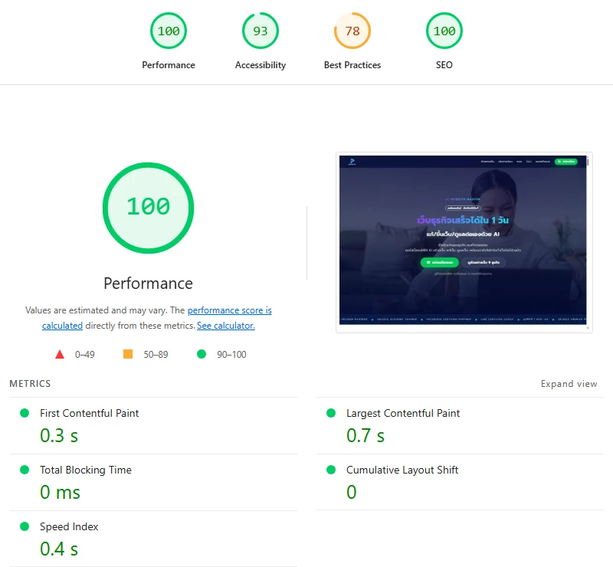Image resolution: width=613 pixels, height=567 pixels.
Task: Click the red triangle 0–49 legend icon
Action: click(x=60, y=354)
